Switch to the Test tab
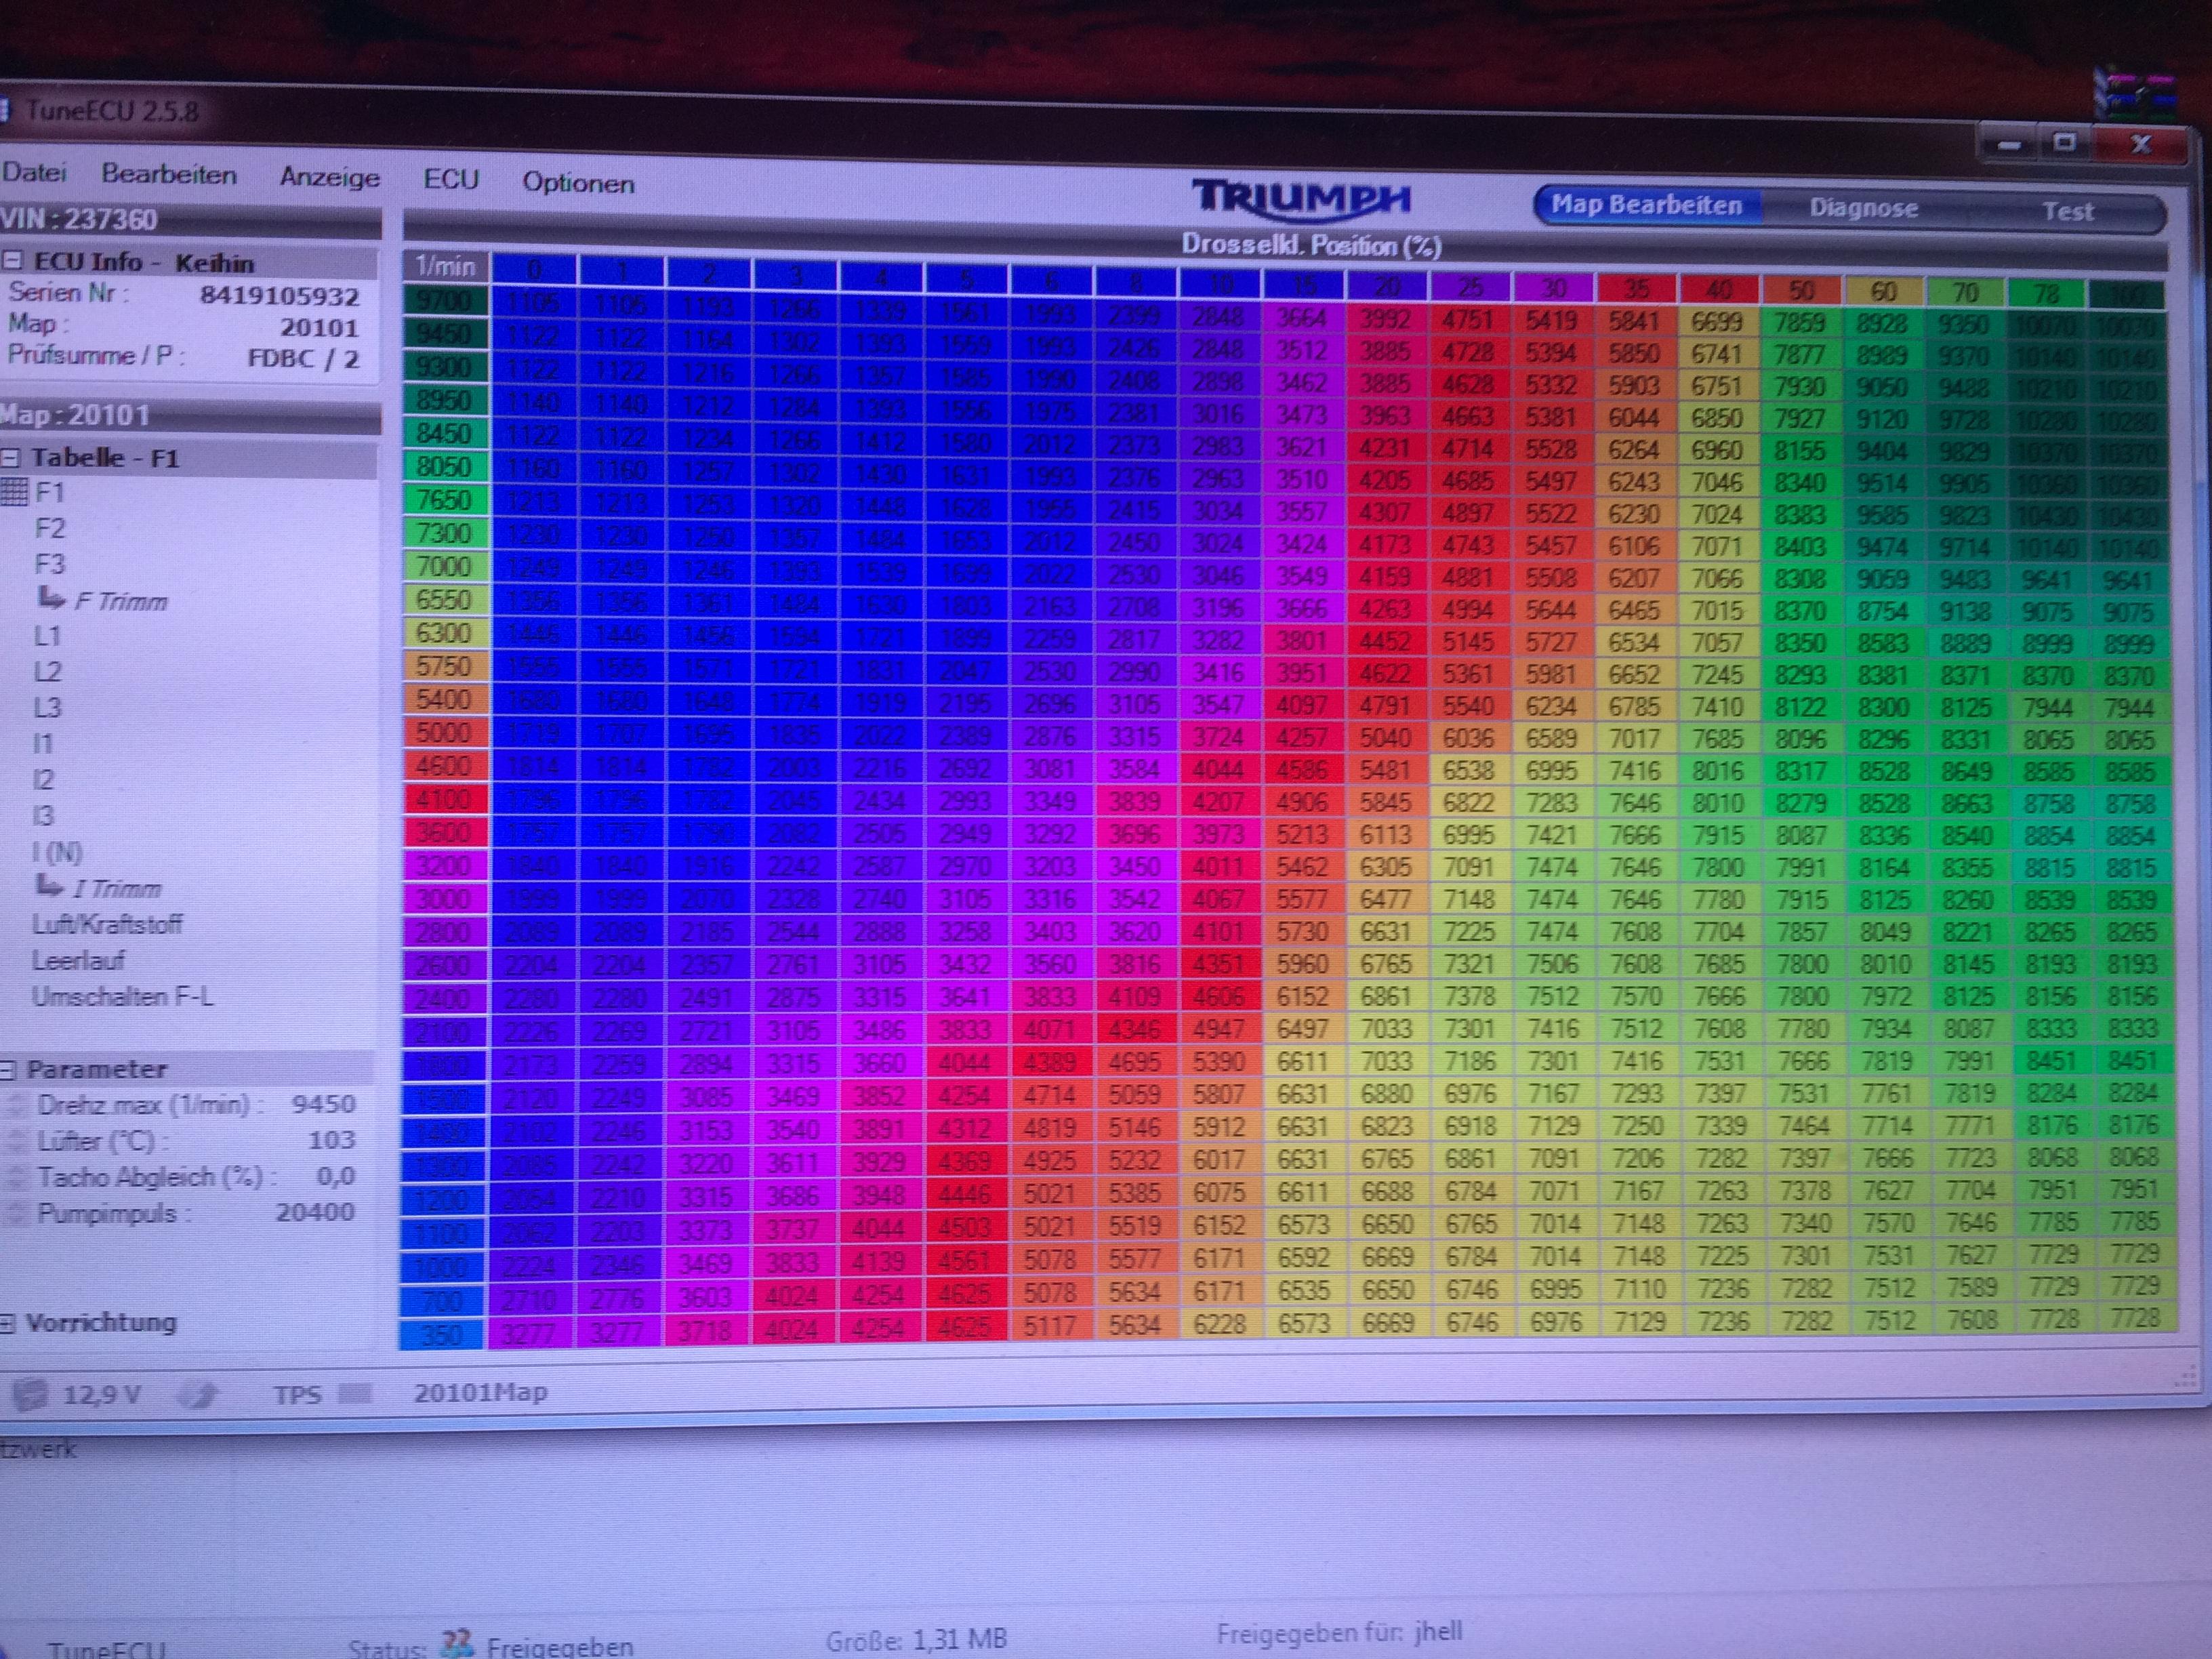2212x1659 pixels. pos(2067,211)
